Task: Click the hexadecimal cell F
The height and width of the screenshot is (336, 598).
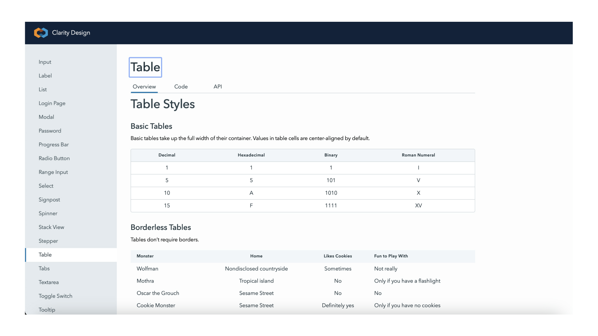Action: [x=251, y=206]
